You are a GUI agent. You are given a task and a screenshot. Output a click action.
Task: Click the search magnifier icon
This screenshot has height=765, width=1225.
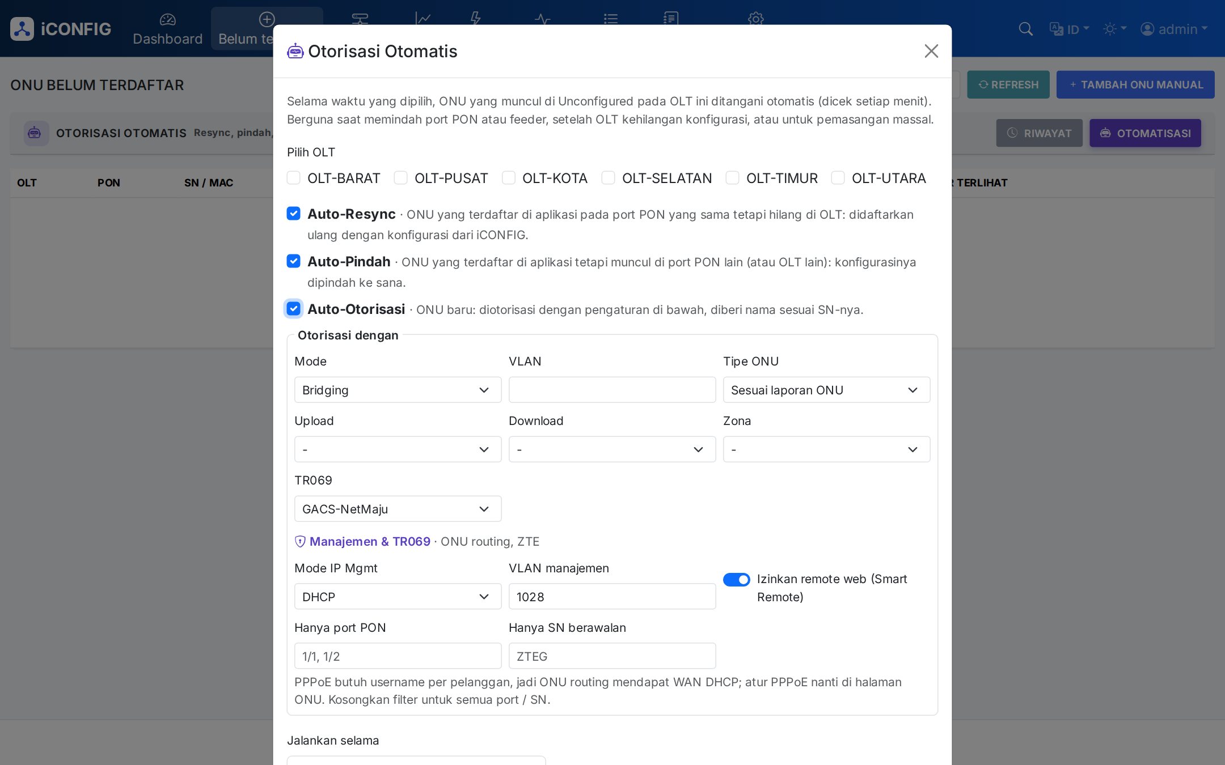[1025, 29]
